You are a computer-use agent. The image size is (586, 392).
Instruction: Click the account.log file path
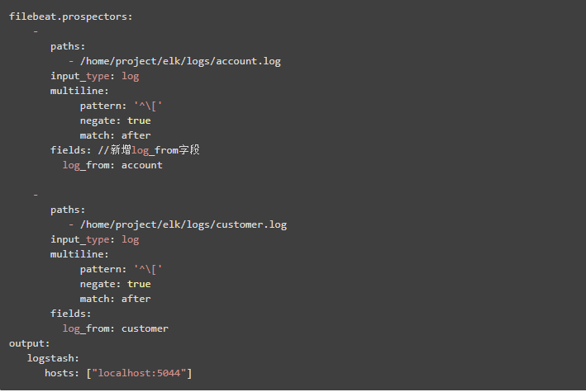point(181,61)
